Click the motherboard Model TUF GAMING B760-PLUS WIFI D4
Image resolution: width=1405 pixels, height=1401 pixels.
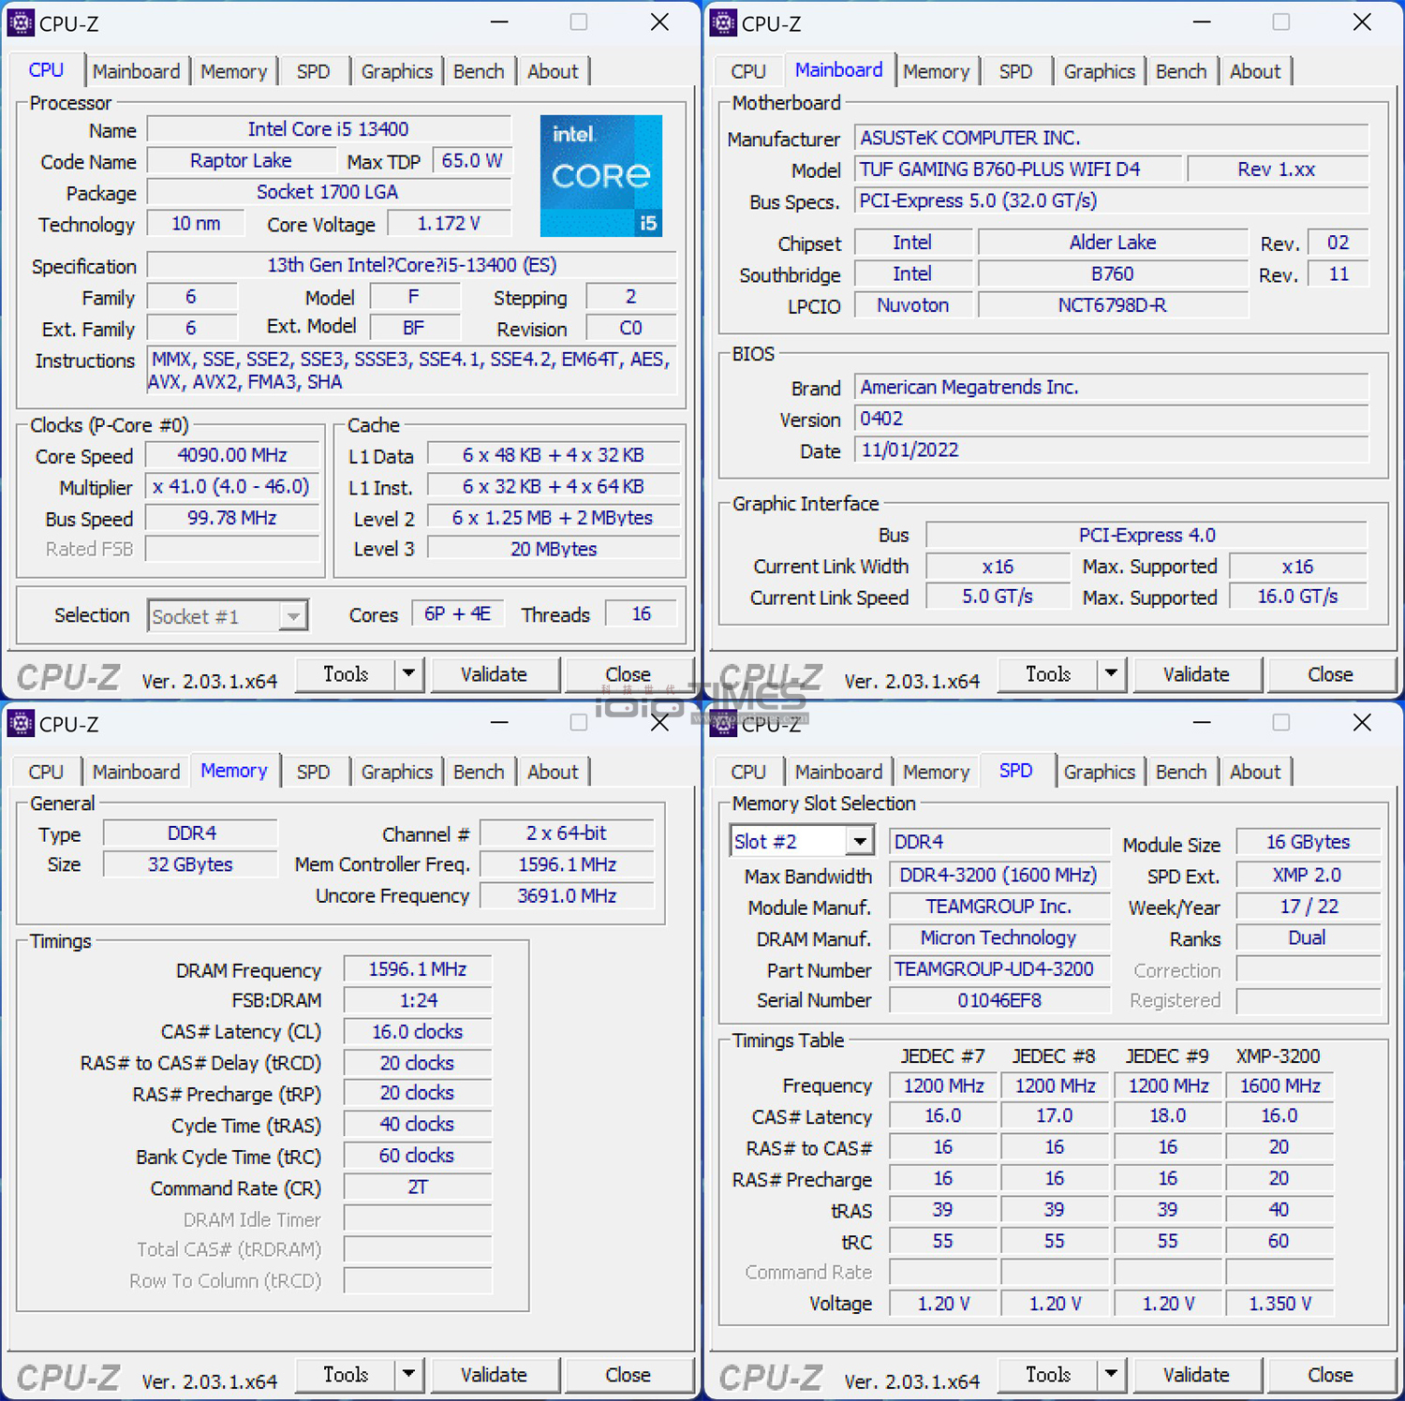(1018, 170)
